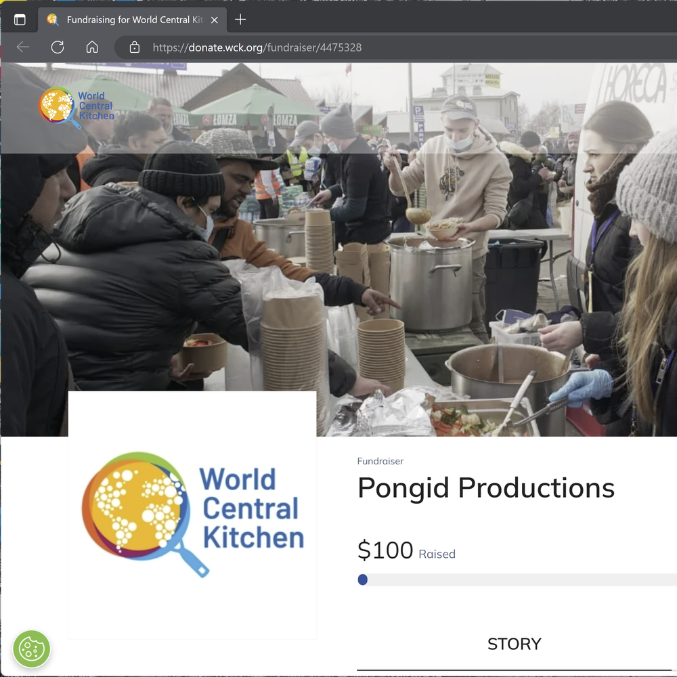The width and height of the screenshot is (677, 677).
Task: Click the Pongid Productions heading
Action: 486,488
